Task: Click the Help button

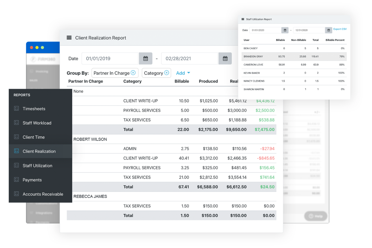Action: [315, 216]
